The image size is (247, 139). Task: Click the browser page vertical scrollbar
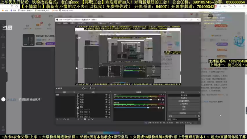pos(246,73)
